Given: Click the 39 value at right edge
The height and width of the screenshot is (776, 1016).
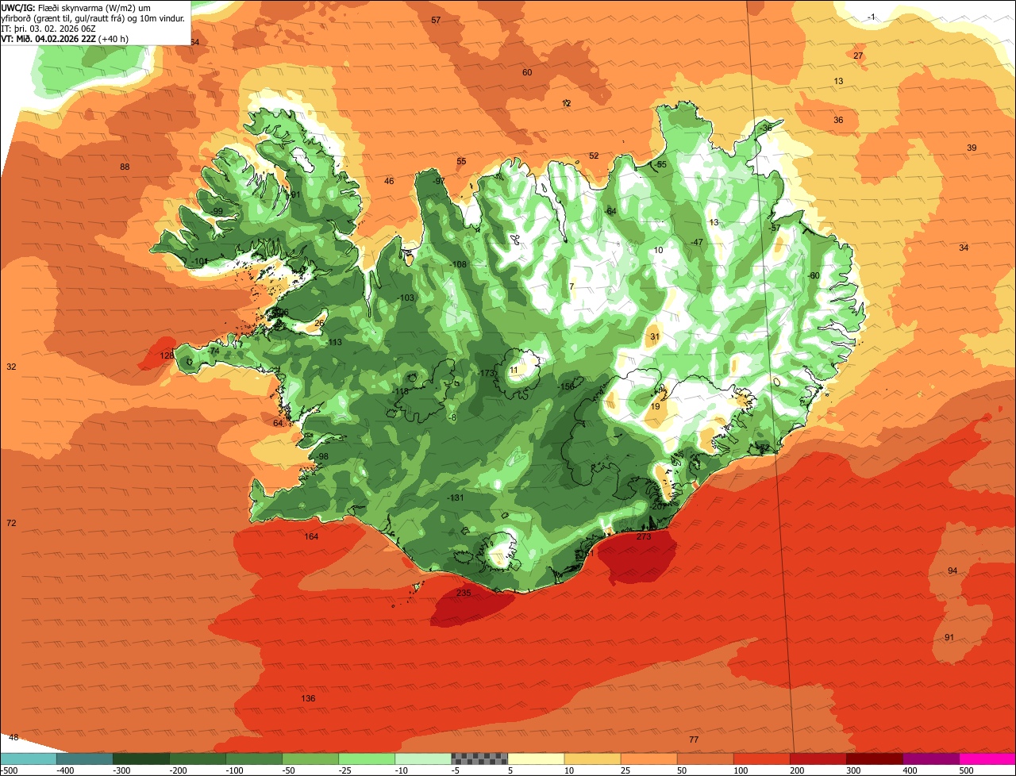Looking at the screenshot, I should (972, 148).
